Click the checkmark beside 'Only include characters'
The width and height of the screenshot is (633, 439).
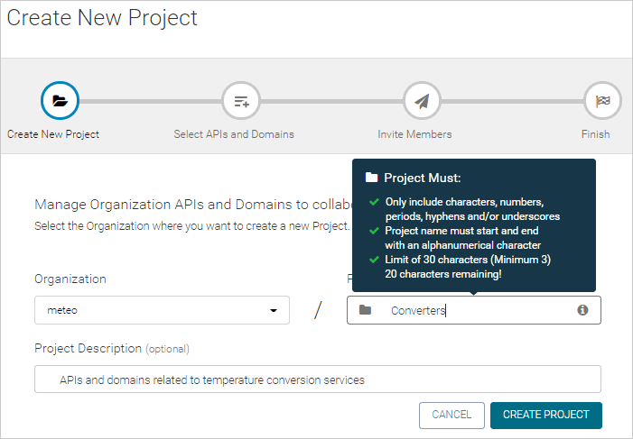pos(372,202)
